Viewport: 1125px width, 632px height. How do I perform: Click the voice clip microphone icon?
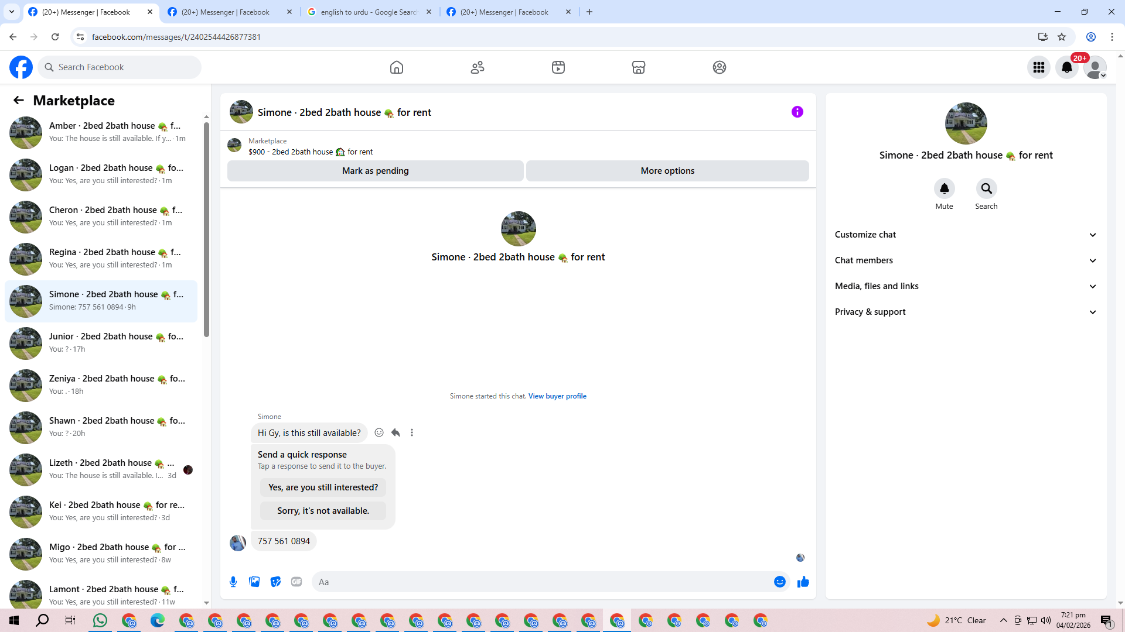coord(233,582)
